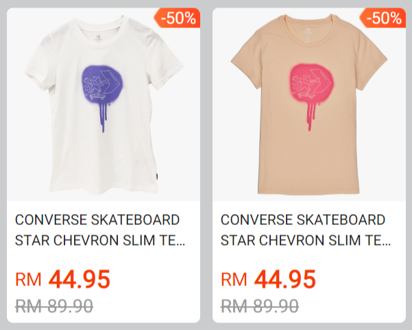Click the -50% badge on beige shirt
Image resolution: width=412 pixels, height=330 pixels.
coord(383,18)
